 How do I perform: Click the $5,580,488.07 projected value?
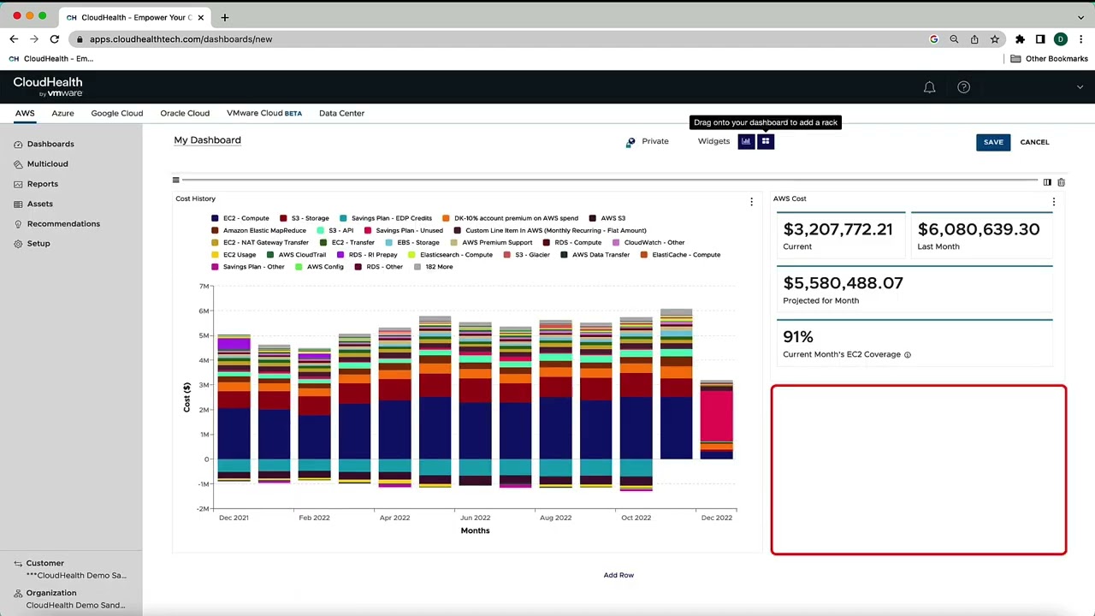point(843,283)
